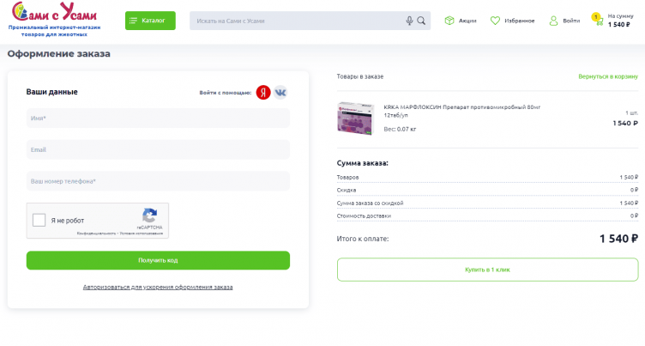Image resolution: width=645 pixels, height=346 pixels.
Task: Open the Каталог menu
Action: point(150,21)
